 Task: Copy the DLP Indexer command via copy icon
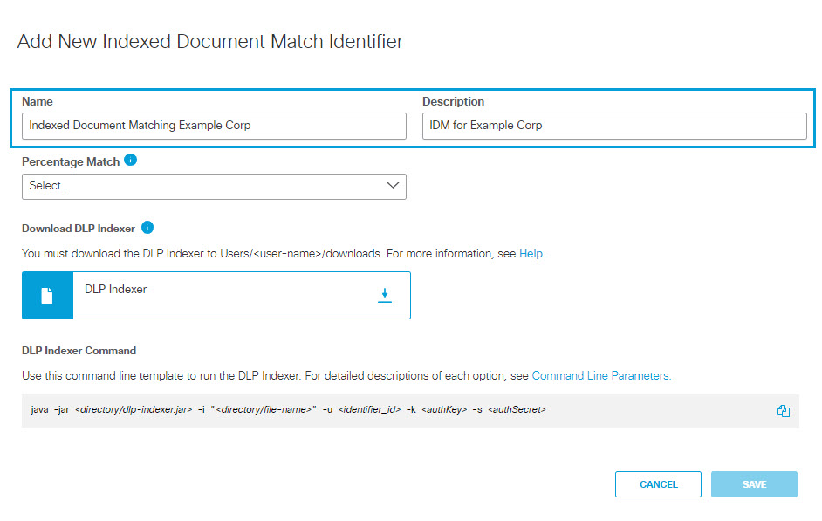tap(784, 411)
